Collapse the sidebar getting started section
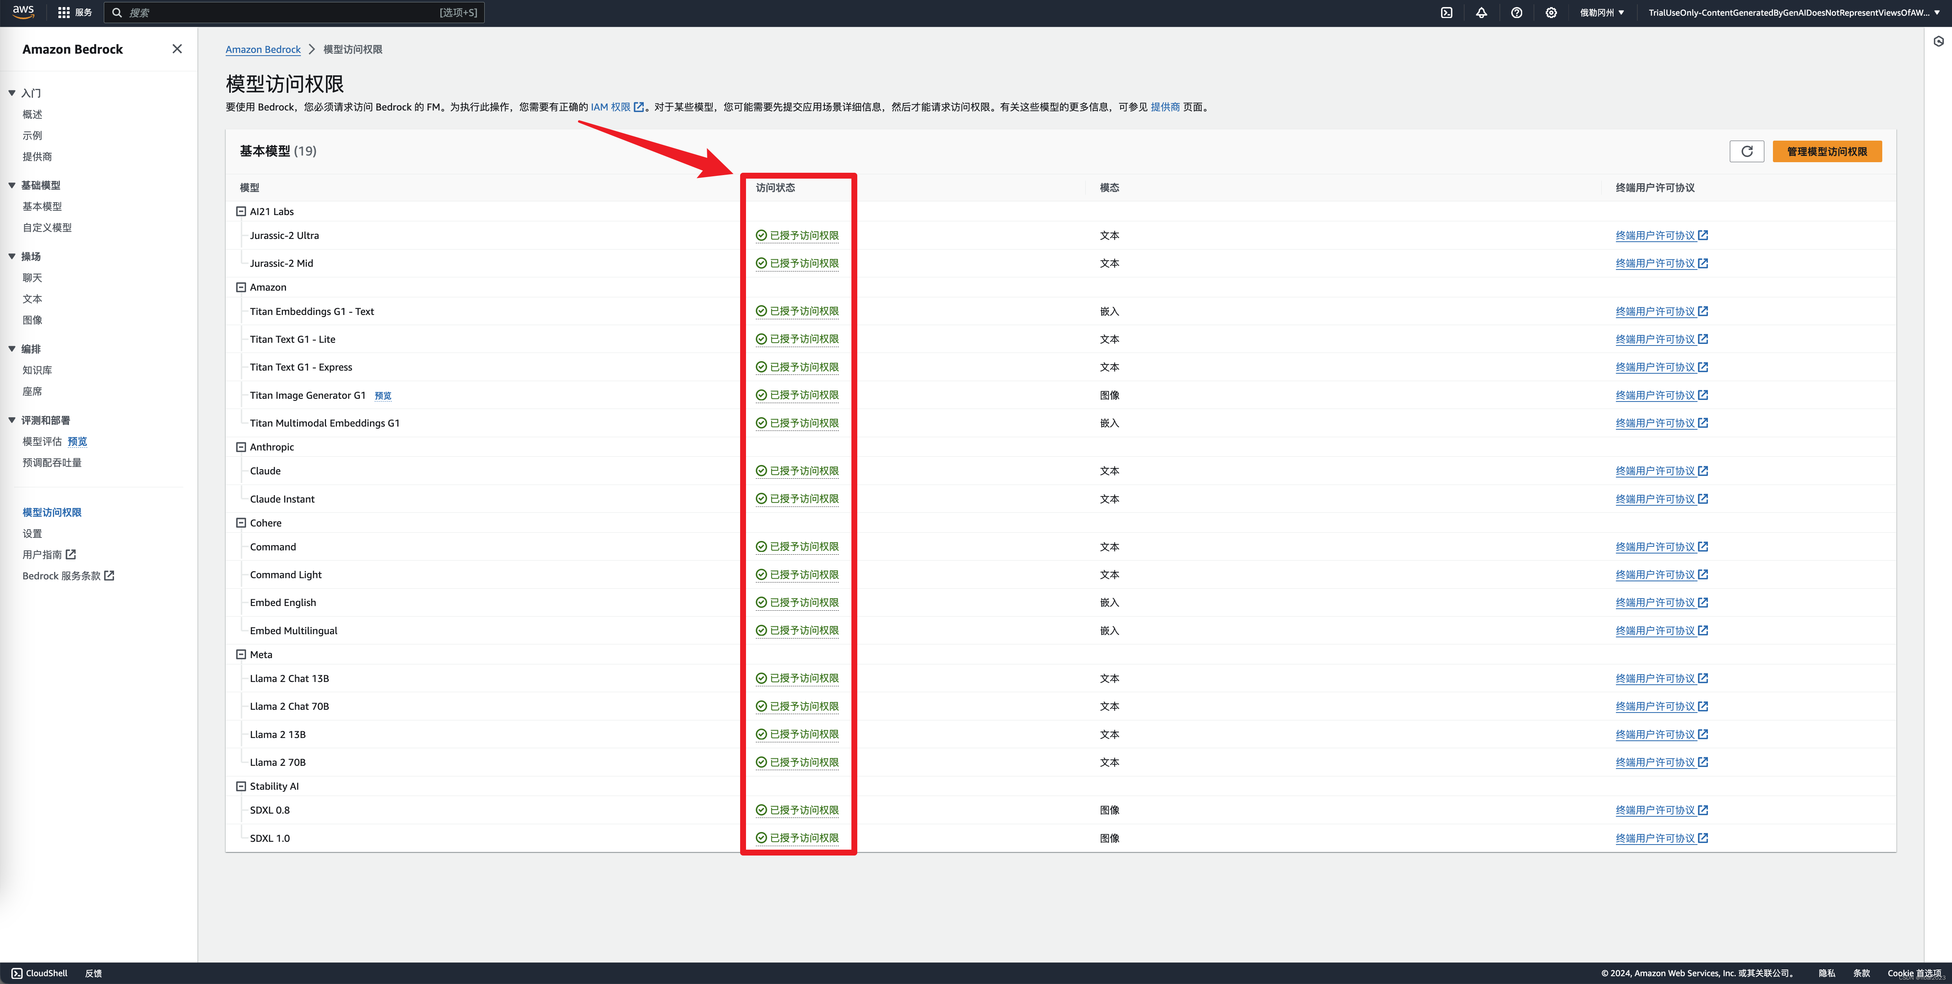Screen dimensions: 1952x984 point(12,92)
